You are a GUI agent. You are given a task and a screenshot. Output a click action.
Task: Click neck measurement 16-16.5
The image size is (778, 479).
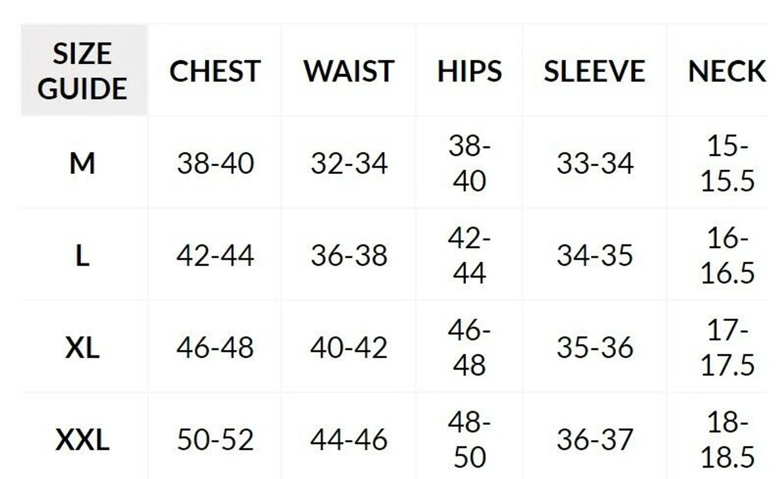(728, 256)
